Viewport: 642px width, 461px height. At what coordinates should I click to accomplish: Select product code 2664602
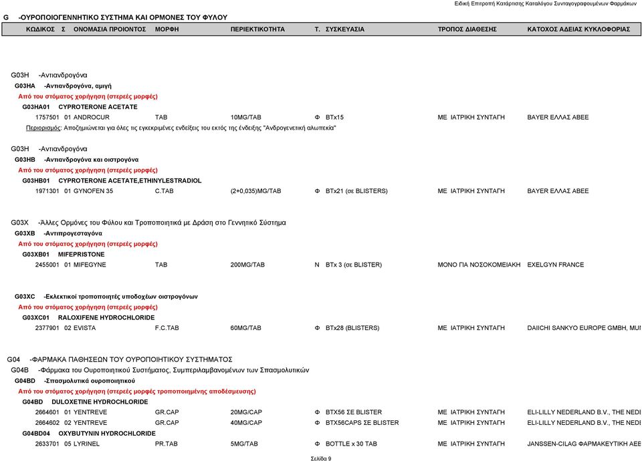tap(47, 423)
